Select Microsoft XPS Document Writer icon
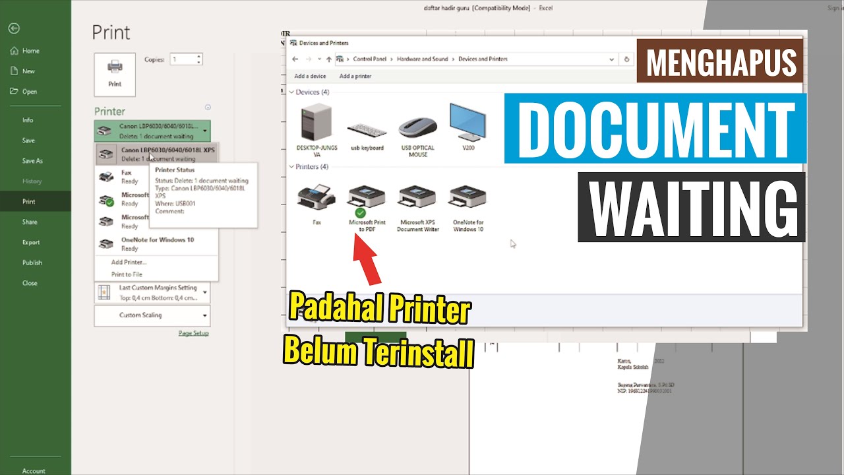844x475 pixels. [x=418, y=207]
